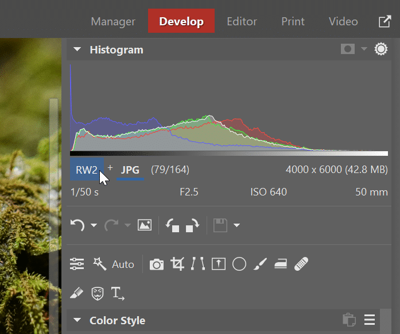
Task: Click the 4000 x 6000 (42.8 MB) info
Action: (337, 170)
